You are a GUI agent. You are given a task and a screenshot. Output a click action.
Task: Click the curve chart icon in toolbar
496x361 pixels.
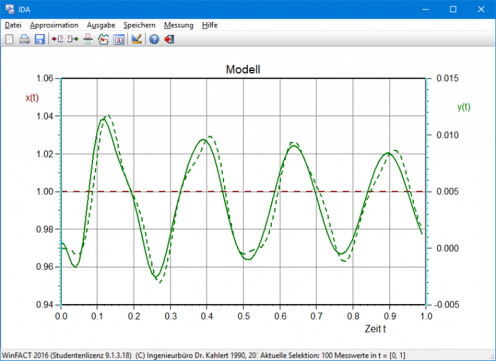[x=103, y=39]
